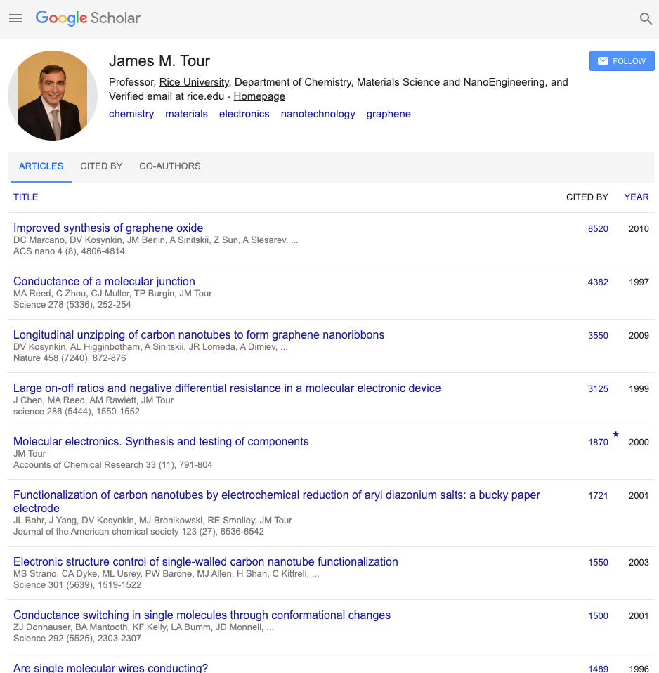659x673 pixels.
Task: View the 3125 citations count
Action: coord(598,389)
